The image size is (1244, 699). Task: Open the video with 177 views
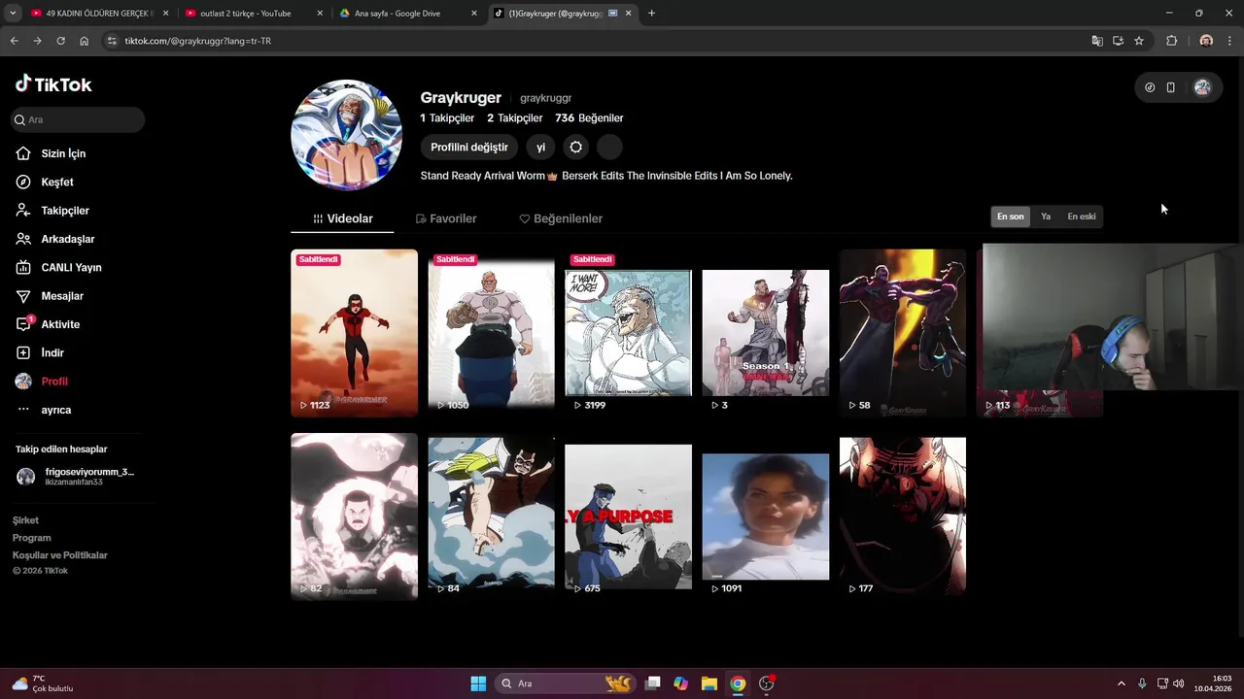point(903,516)
